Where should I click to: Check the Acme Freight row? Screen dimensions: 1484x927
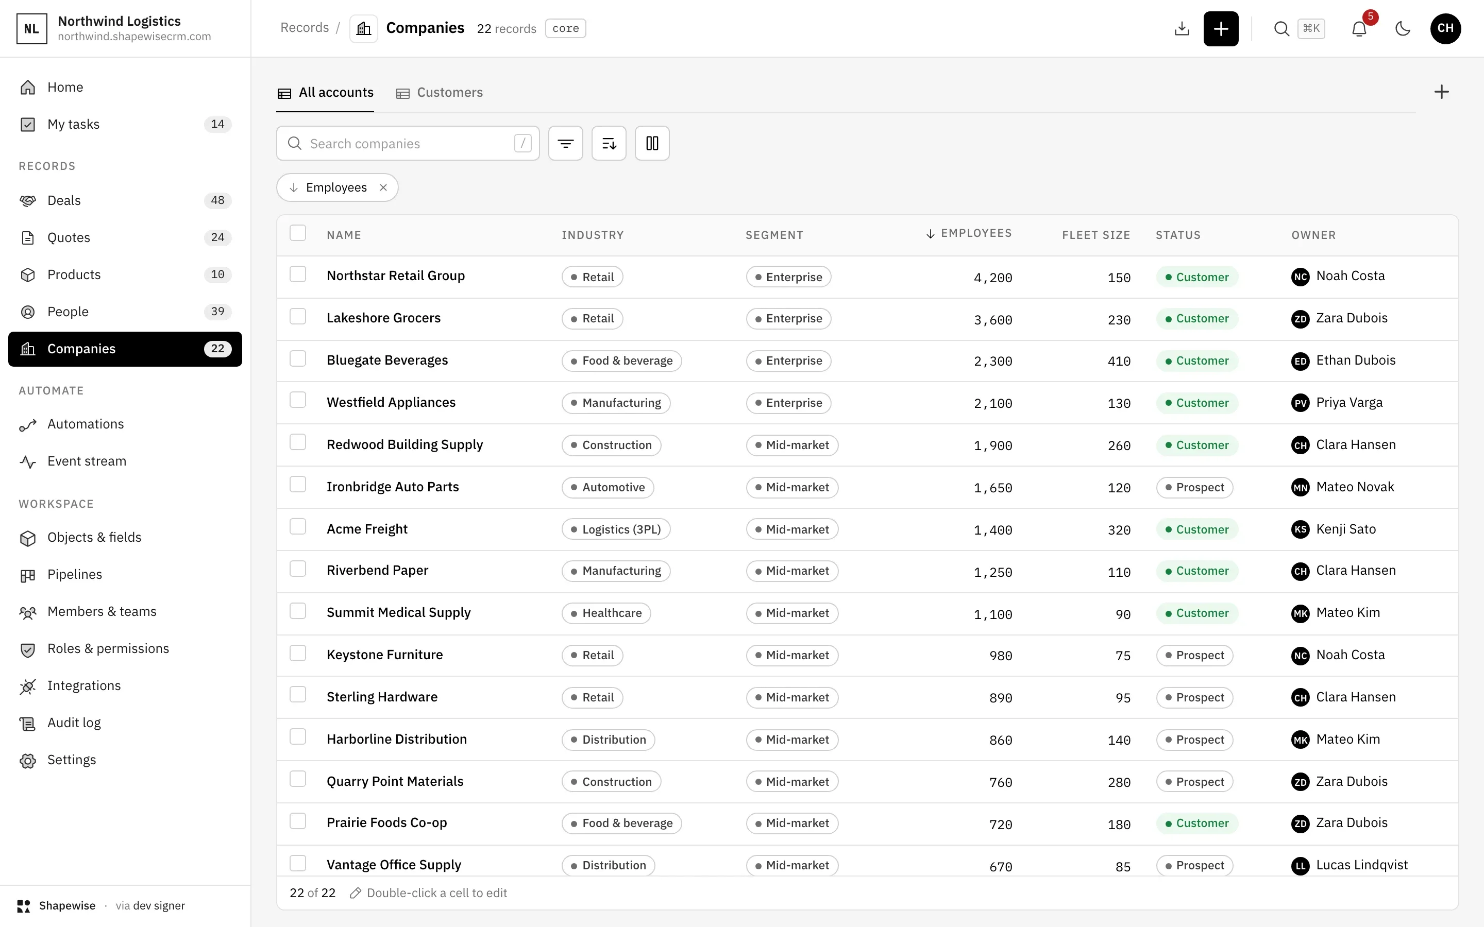pos(297,527)
